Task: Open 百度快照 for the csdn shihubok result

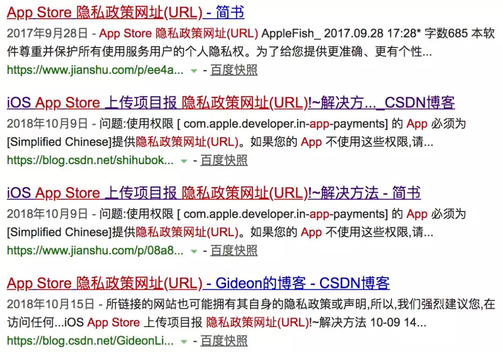Action: pyautogui.click(x=224, y=160)
